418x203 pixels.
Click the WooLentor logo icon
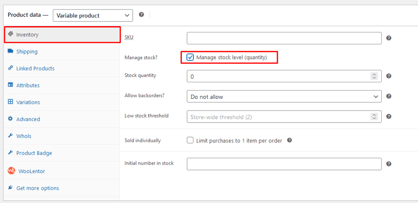tap(11, 171)
